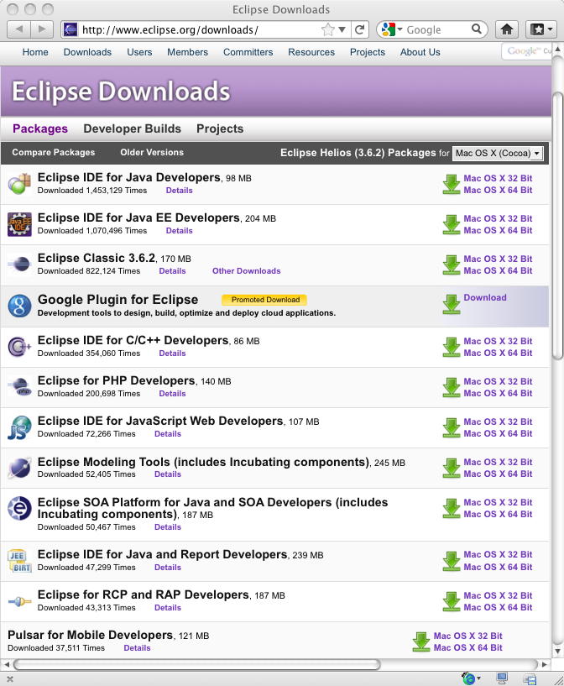Viewport: 564px width, 686px height.
Task: Open the browser home page icon
Action: 507,29
